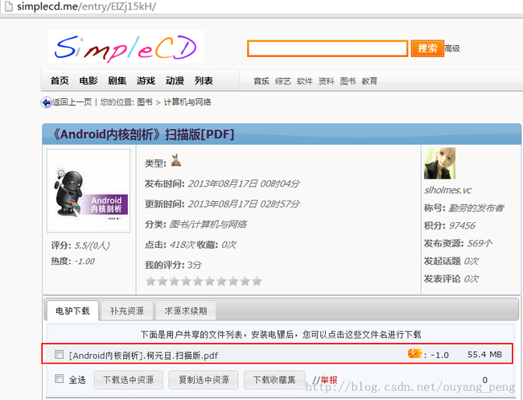
Task: Open the 动漫 navigation item
Action: (x=175, y=80)
